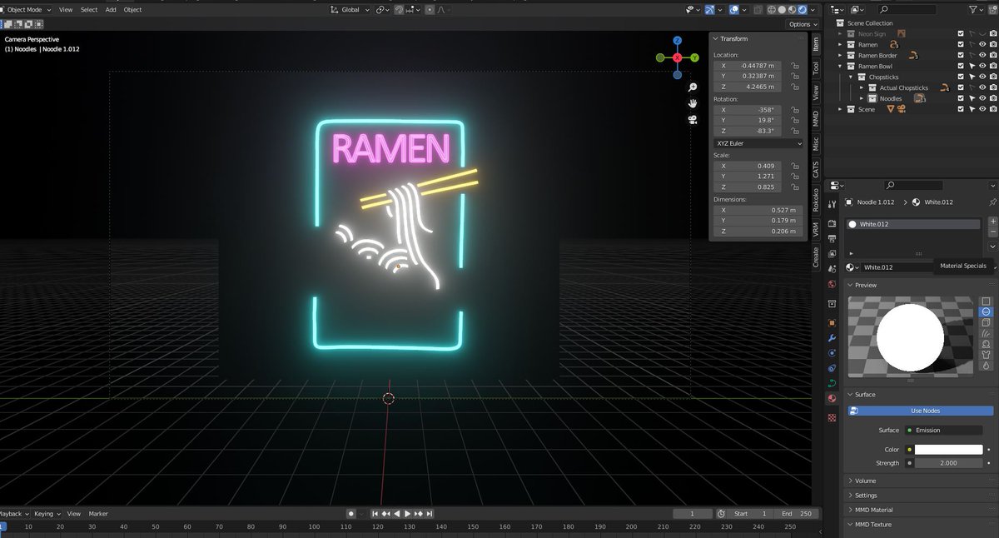Expand the MMD Material panel

[x=873, y=510]
